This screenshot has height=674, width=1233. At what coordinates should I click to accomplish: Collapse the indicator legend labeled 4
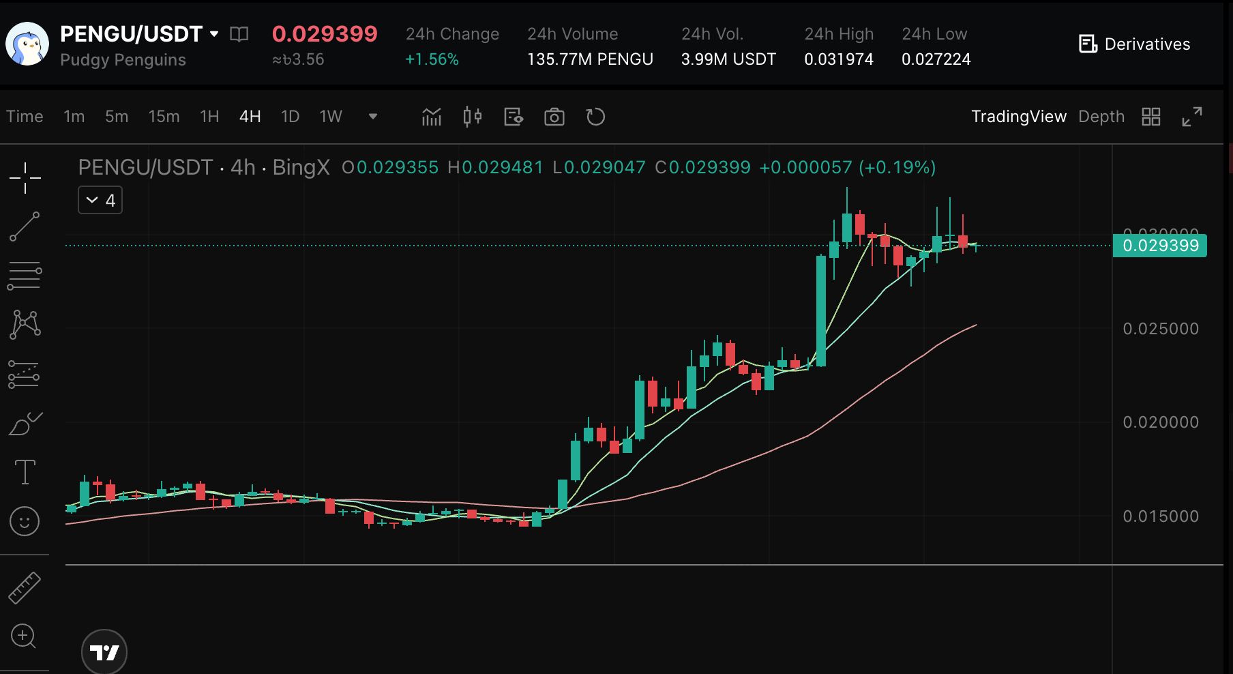pyautogui.click(x=100, y=199)
